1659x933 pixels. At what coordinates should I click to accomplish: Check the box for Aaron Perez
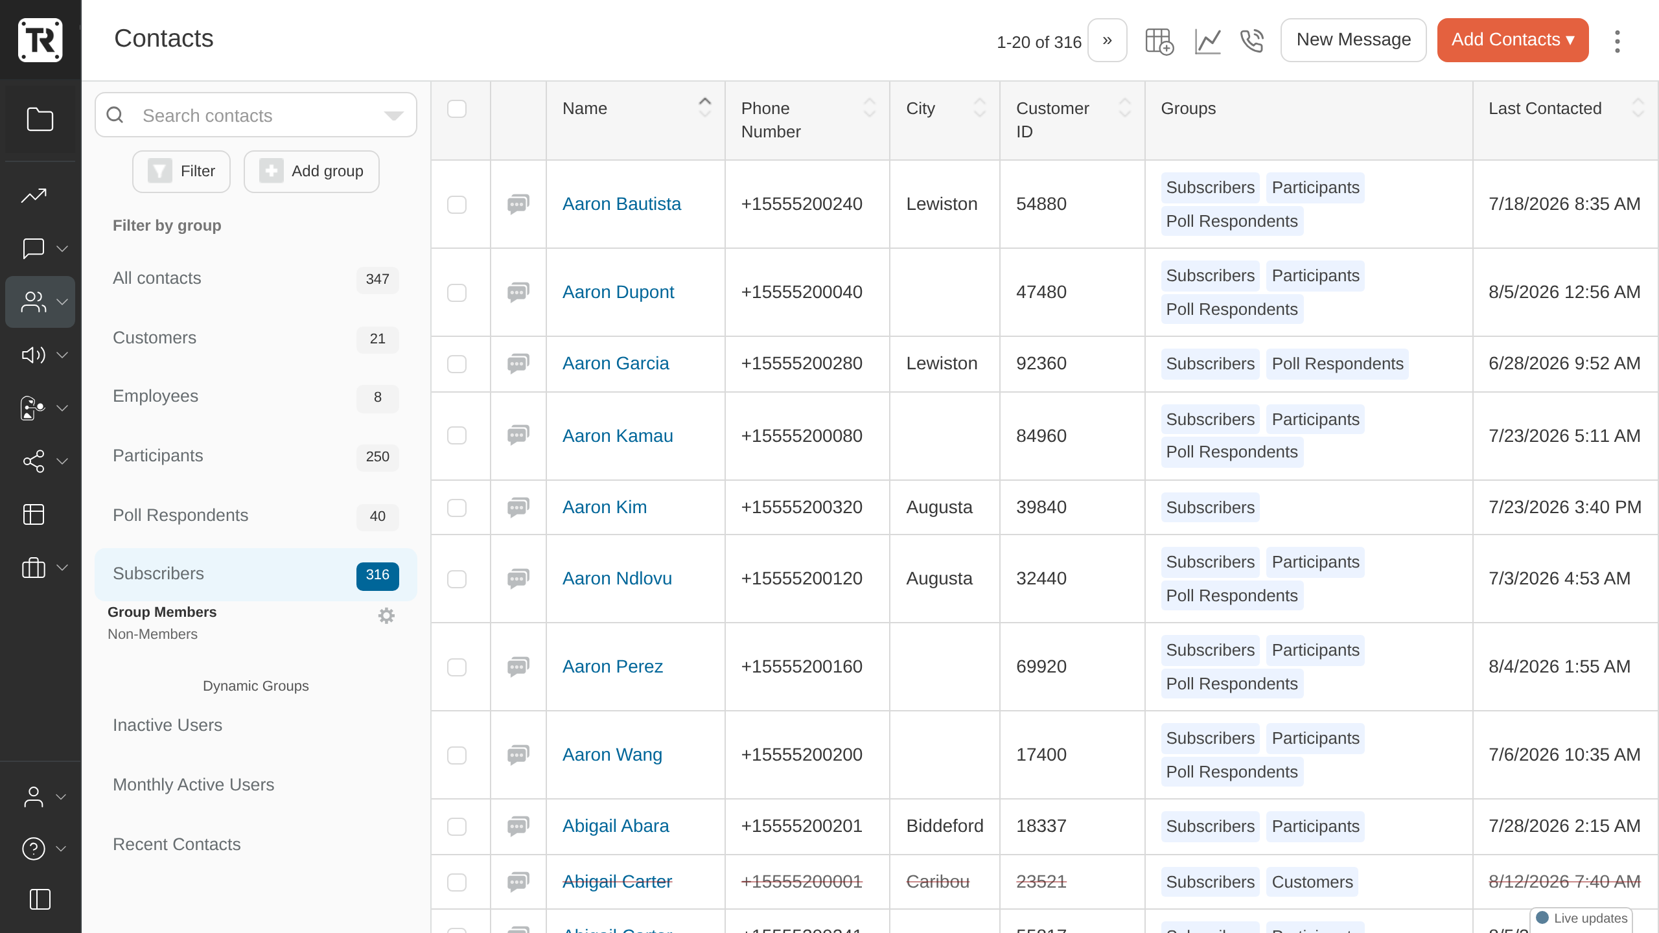pos(457,667)
